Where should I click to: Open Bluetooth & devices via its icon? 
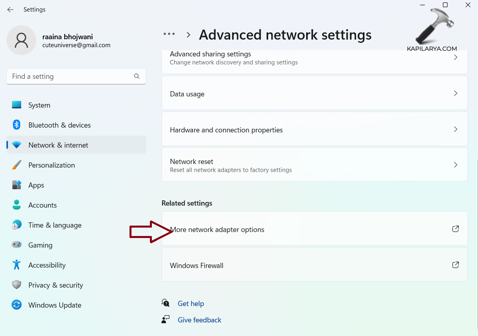pos(16,125)
